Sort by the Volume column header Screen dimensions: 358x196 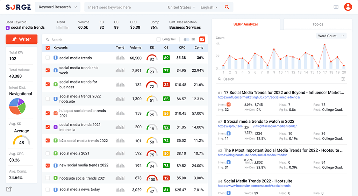[136, 48]
